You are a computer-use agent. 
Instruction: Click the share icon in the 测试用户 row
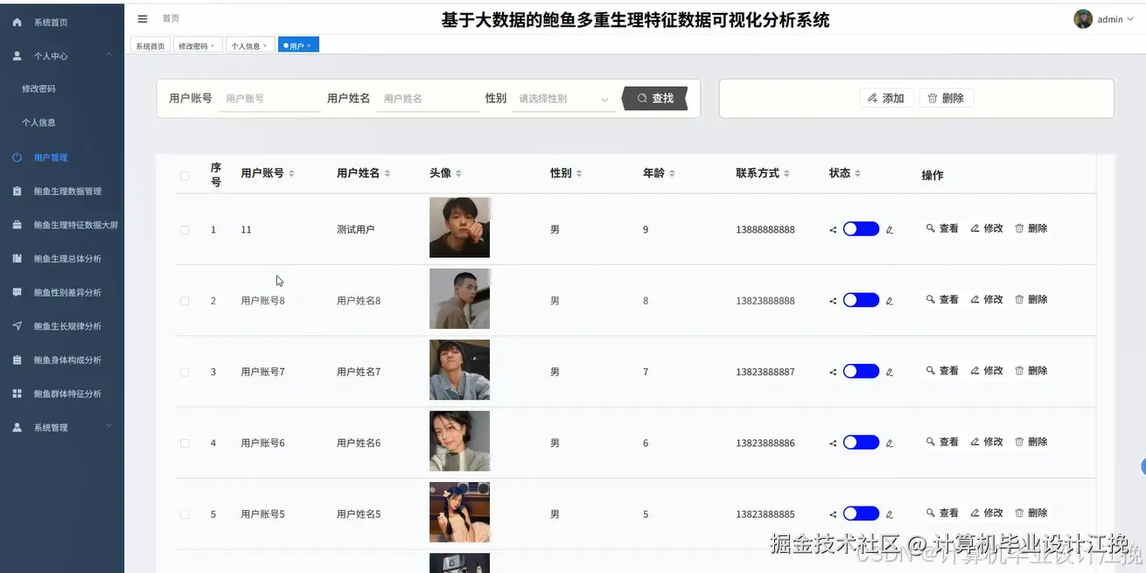(833, 230)
